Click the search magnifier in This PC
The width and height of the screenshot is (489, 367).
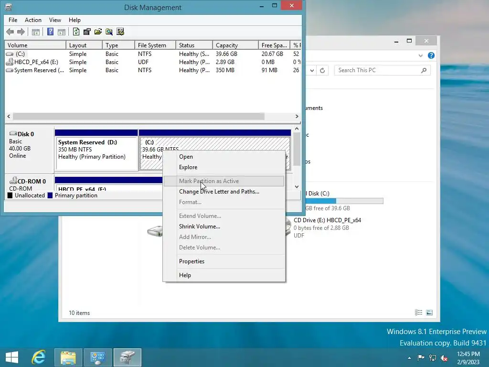424,70
